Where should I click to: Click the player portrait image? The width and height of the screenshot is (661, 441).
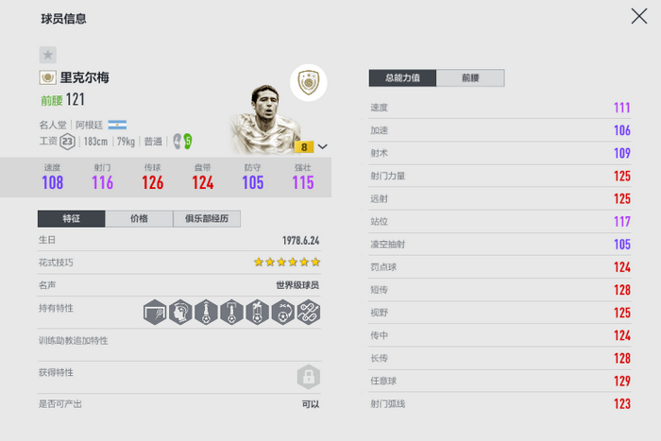click(264, 119)
